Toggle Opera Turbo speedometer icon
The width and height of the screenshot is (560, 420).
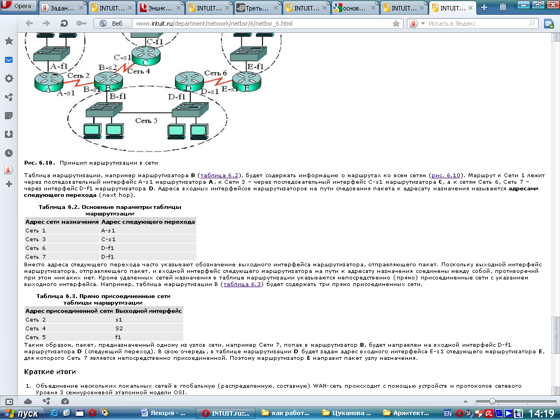(65, 401)
